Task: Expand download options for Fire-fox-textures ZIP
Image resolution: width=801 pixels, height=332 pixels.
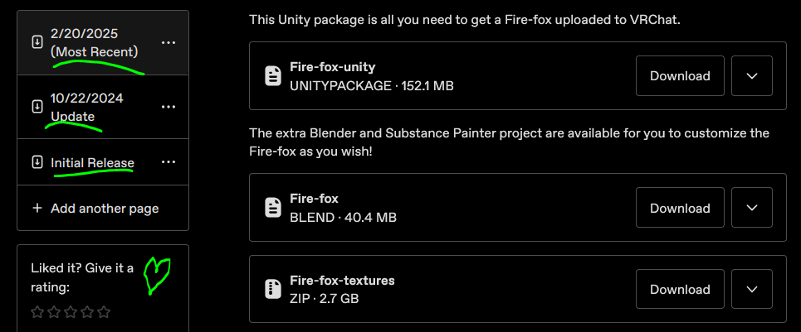Action: 752,289
